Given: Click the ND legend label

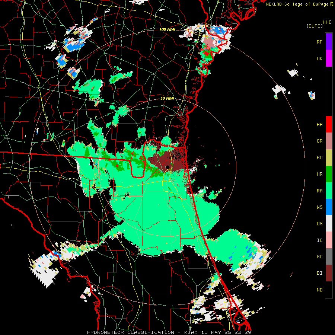Looking at the screenshot, I should tap(319, 290).
